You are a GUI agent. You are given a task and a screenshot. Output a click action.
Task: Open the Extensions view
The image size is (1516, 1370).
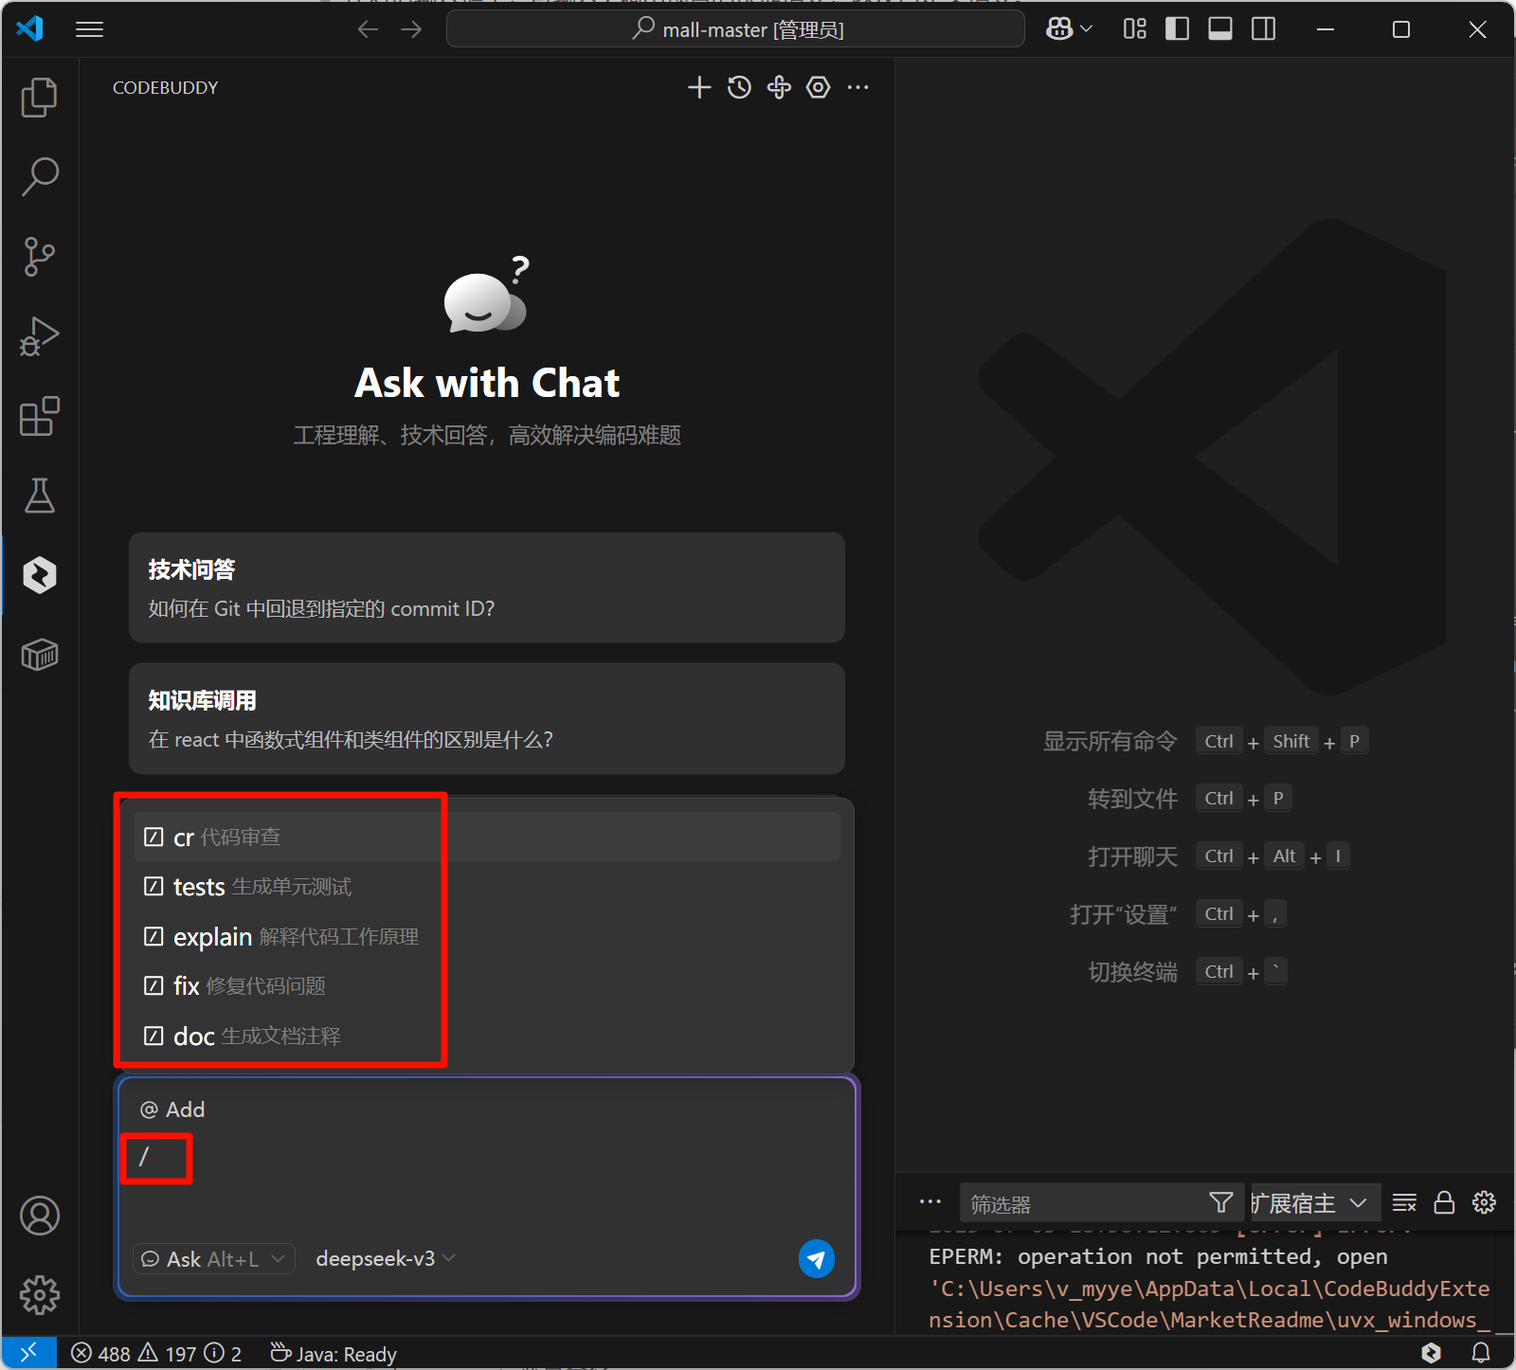point(39,416)
